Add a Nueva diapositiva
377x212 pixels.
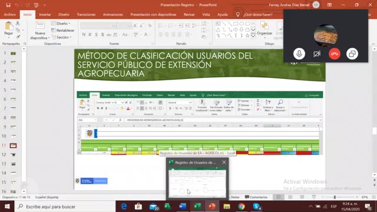(x=40, y=31)
